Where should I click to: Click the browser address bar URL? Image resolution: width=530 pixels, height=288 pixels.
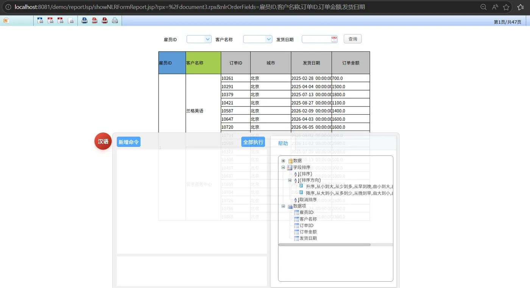pos(190,7)
